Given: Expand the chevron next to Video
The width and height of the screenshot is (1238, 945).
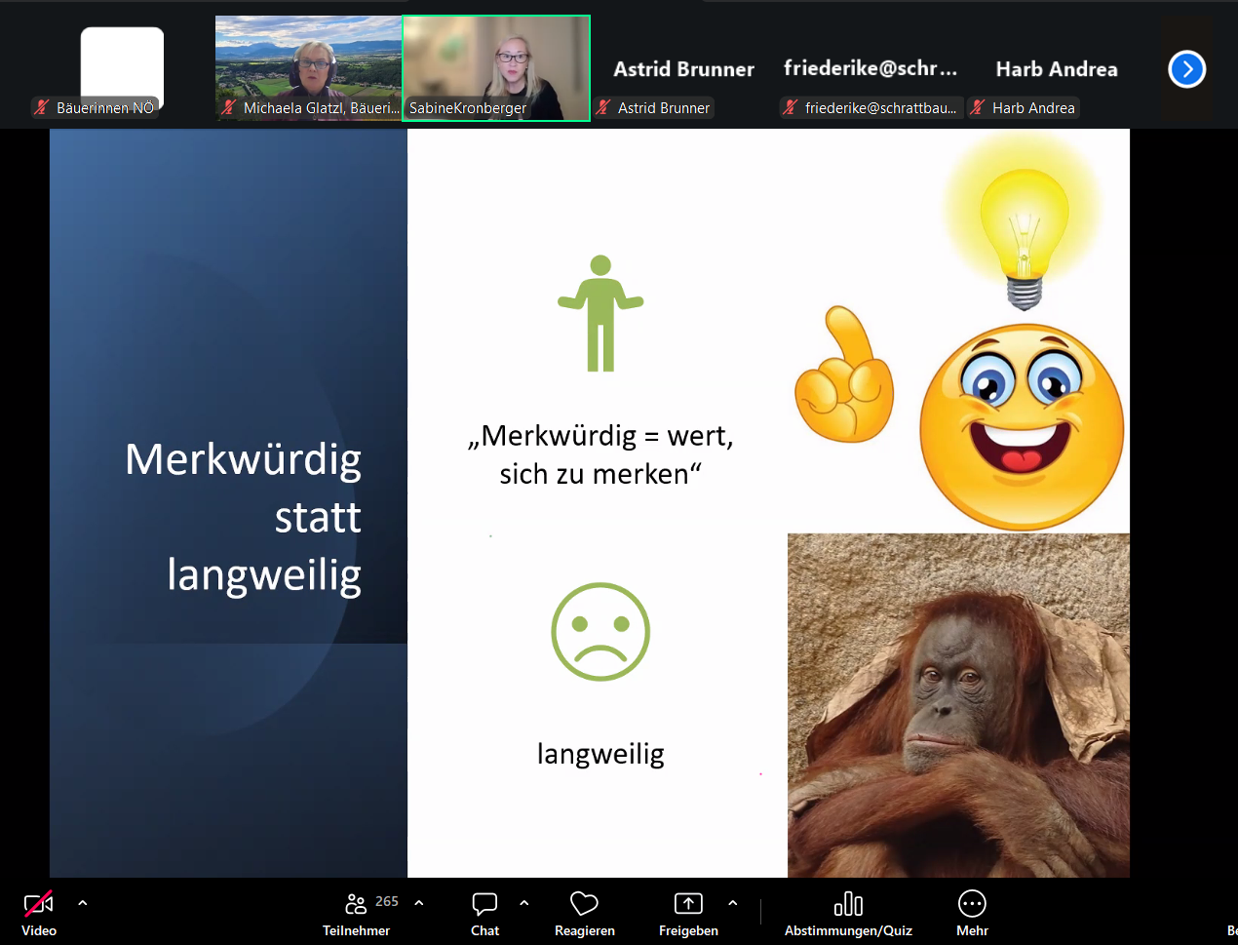Looking at the screenshot, I should (x=82, y=902).
